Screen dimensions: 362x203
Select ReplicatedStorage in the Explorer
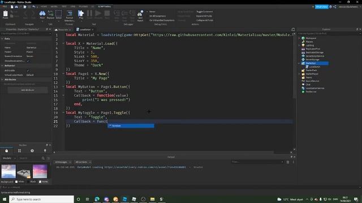point(314,52)
